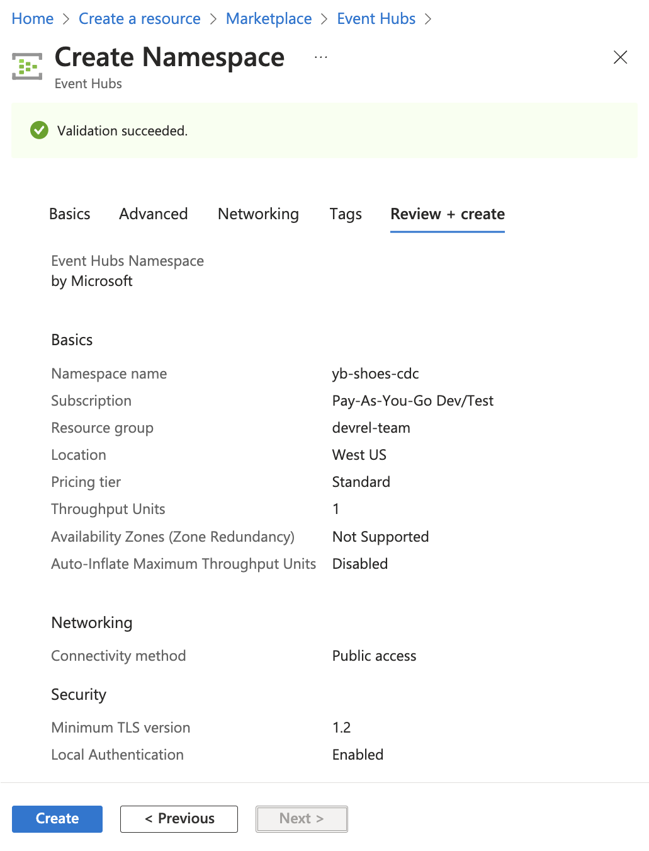649x851 pixels.
Task: Switch to the Advanced tab
Action: 153,214
